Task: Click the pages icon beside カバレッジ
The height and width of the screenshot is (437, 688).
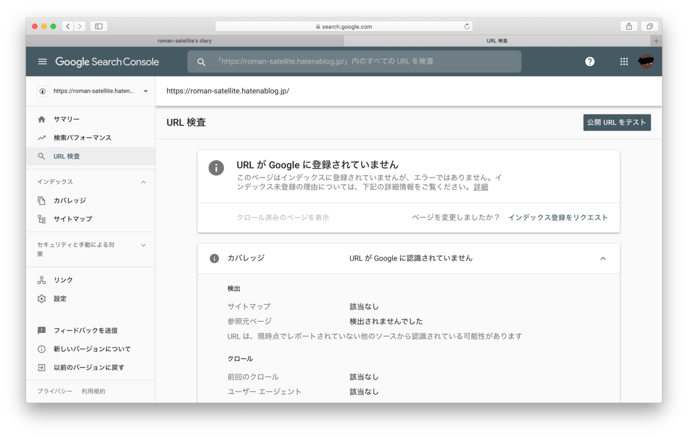Action: click(41, 200)
